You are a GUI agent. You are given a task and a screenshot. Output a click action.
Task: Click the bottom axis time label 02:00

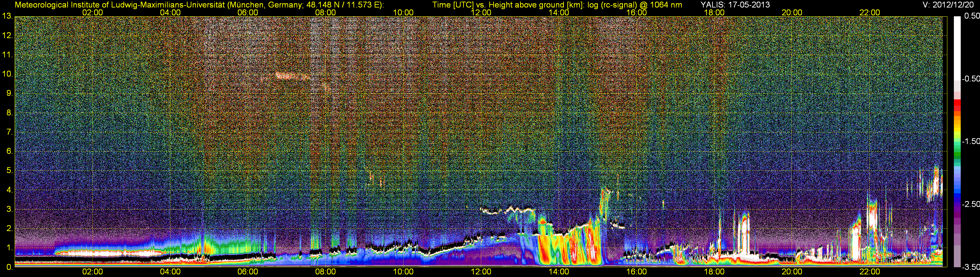(x=92, y=272)
